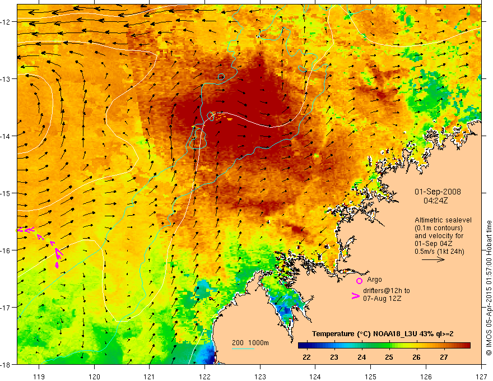
Task: Select the "Argo" legend label
Action: click(x=374, y=280)
